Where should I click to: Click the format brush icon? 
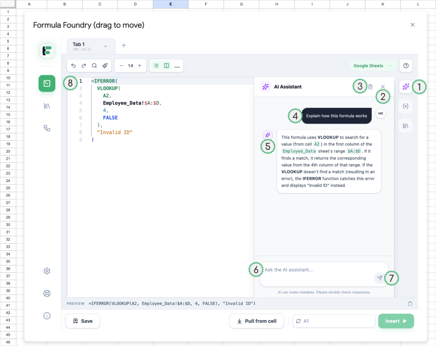coord(105,66)
